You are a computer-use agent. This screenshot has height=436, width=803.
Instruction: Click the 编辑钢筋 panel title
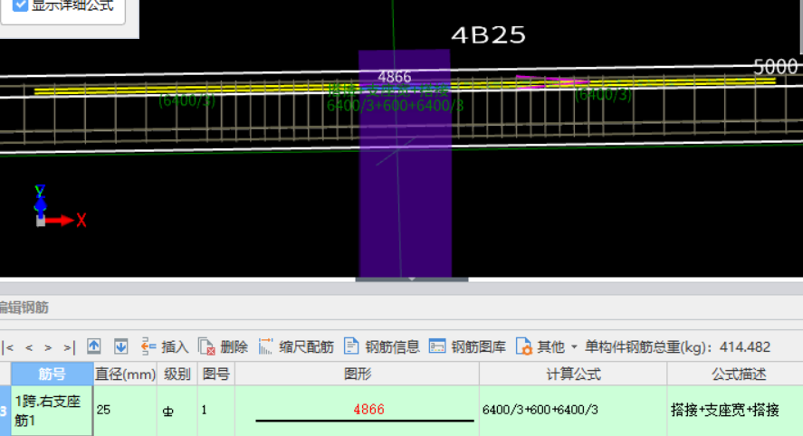pyautogui.click(x=24, y=308)
